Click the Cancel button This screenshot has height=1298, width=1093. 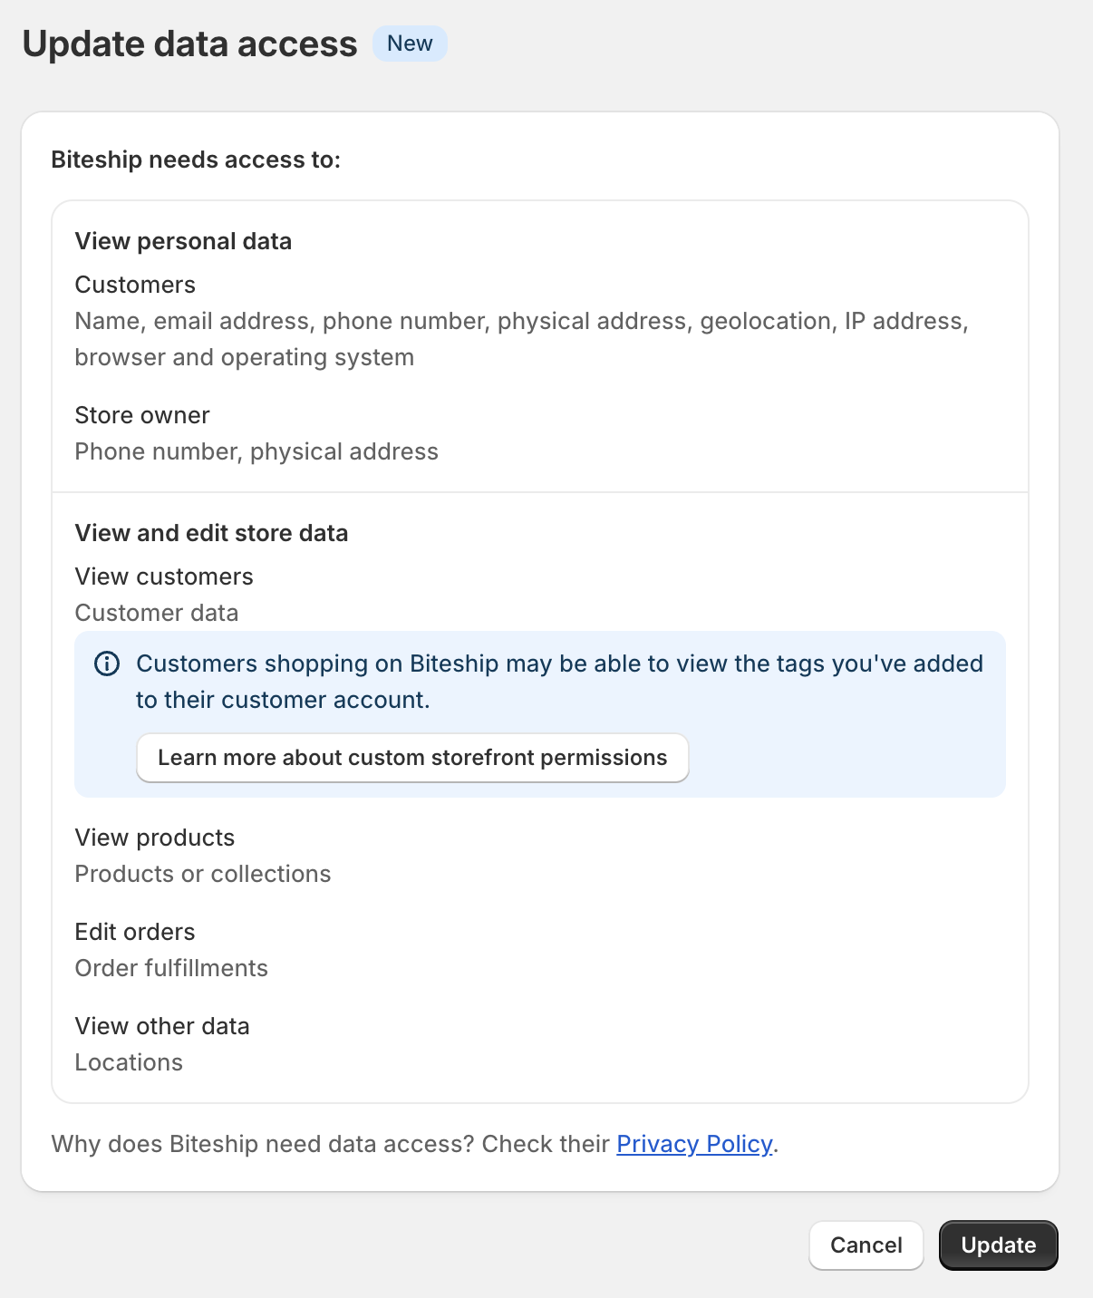pyautogui.click(x=866, y=1245)
